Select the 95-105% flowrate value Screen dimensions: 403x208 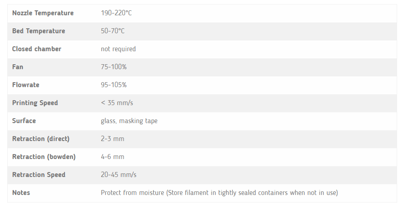tap(113, 85)
